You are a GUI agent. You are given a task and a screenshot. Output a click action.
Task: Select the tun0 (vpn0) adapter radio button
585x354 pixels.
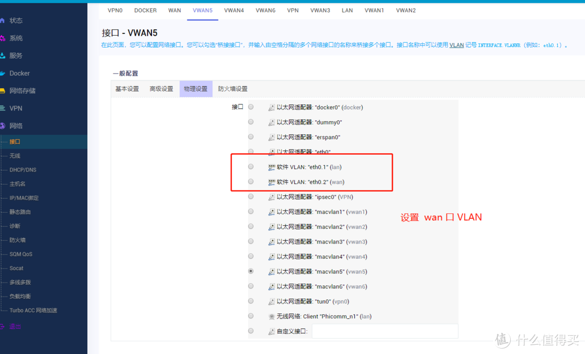coord(251,301)
